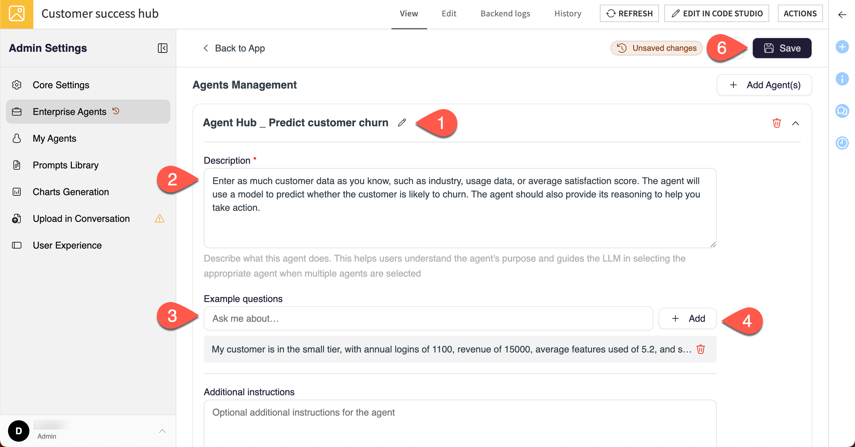Click the Core Settings gear icon
This screenshot has width=855, height=447.
pos(17,85)
